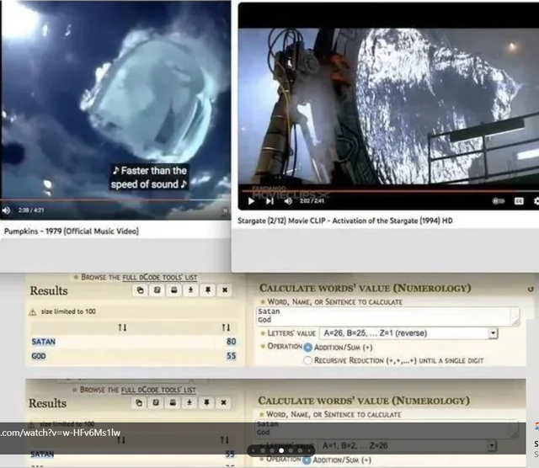Click 'size limited to 100' warning in upper panel

pyautogui.click(x=68, y=311)
